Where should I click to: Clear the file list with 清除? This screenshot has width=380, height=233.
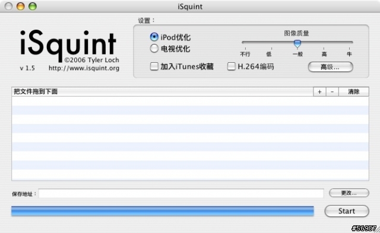pos(354,92)
